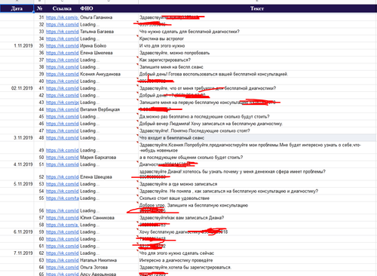Select text 'Как зарегистрироваться?'
The image size is (377, 276).
pyautogui.click(x=165, y=60)
